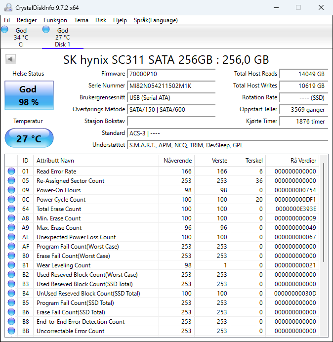333x342 pixels.
Task: Click the previous disk arrow button
Action: click(10, 59)
